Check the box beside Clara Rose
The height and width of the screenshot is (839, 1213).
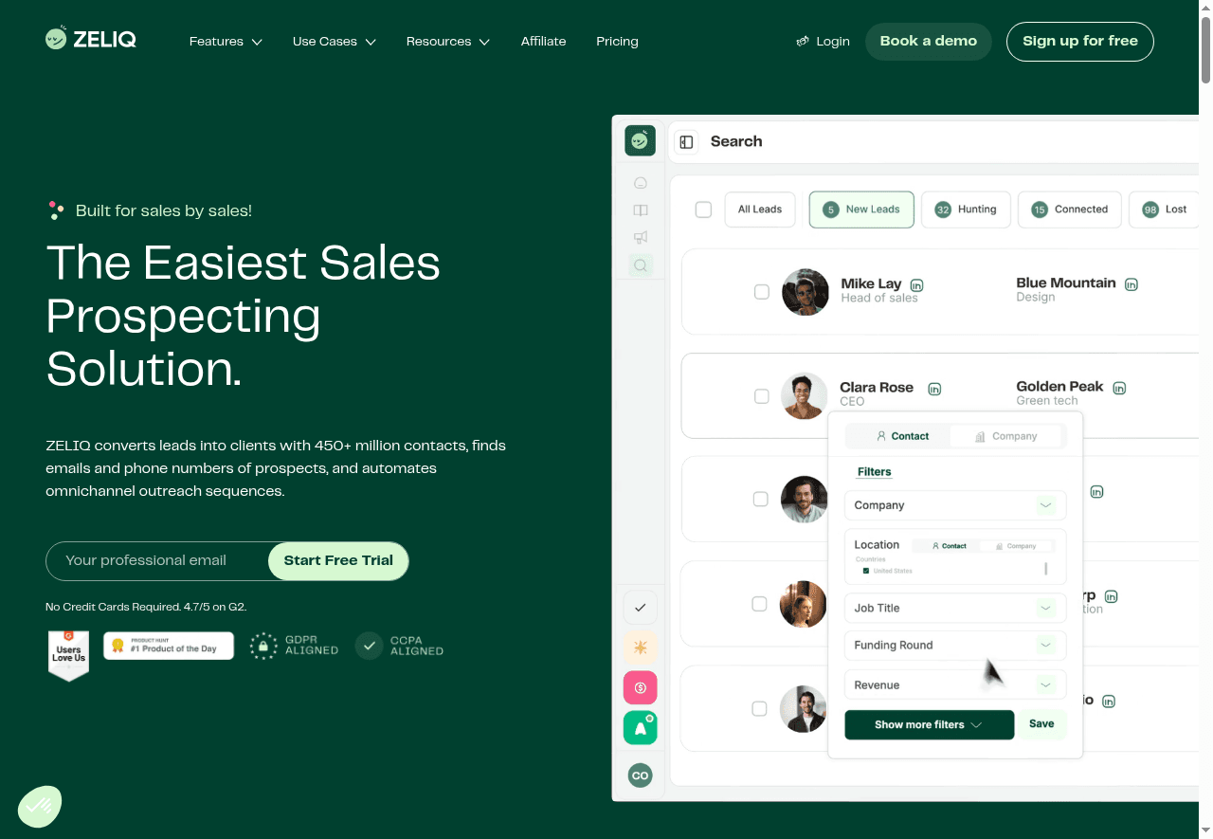761,396
